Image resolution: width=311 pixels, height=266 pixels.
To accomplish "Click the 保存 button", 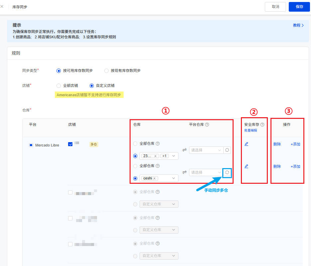I will click(x=299, y=7).
